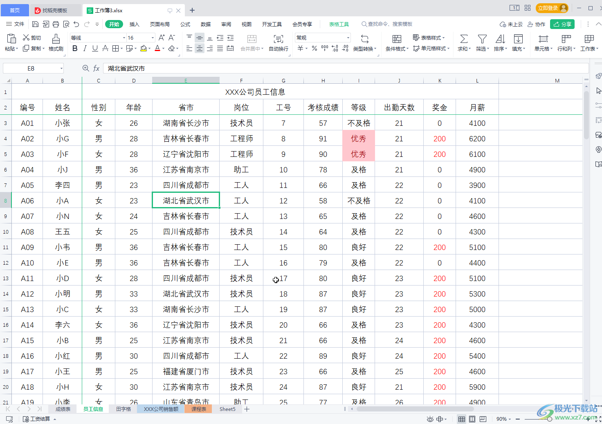The width and height of the screenshot is (602, 424).
Task: Click the Filter (筛选) funnel icon
Action: (x=482, y=39)
